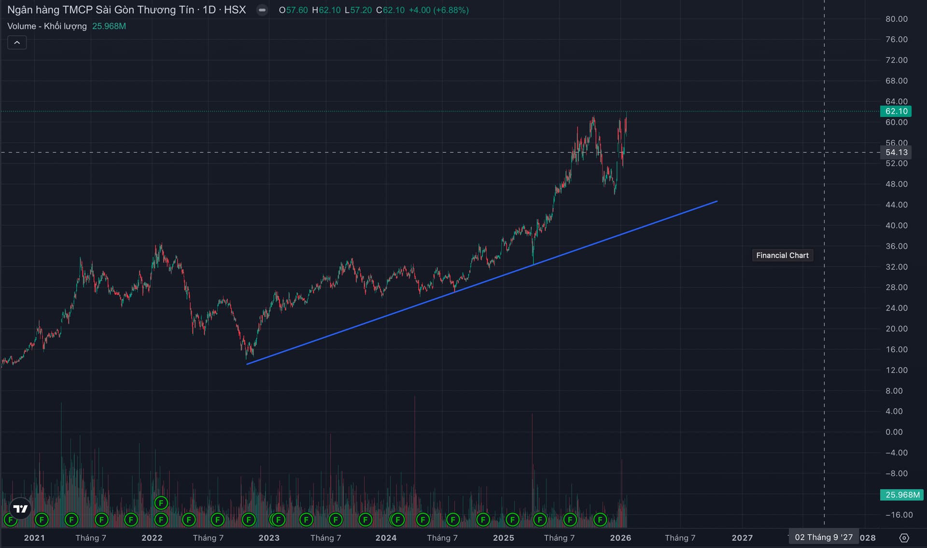
Task: Click the green 25.968M volume axis label
Action: [x=902, y=495]
